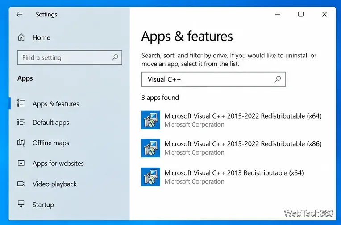Click the magnifier in Find a setting

point(115,57)
